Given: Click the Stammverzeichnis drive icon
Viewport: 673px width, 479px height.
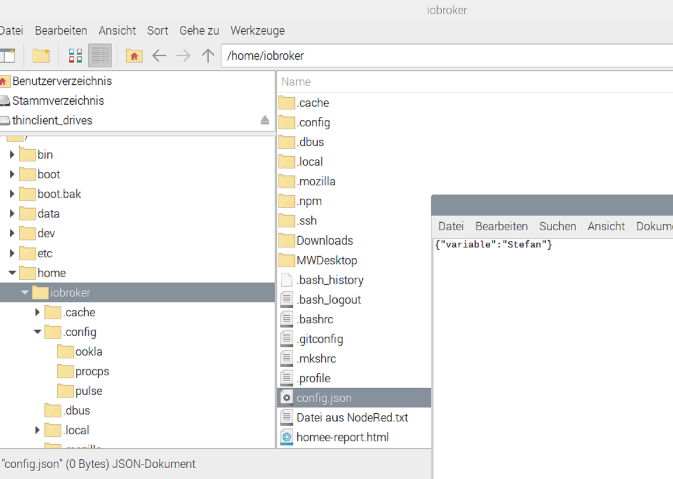Looking at the screenshot, I should click(5, 101).
